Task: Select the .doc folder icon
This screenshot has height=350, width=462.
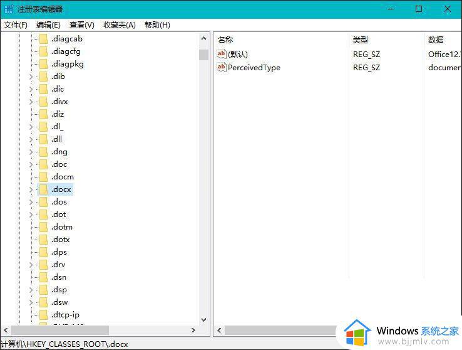Action: [x=44, y=164]
